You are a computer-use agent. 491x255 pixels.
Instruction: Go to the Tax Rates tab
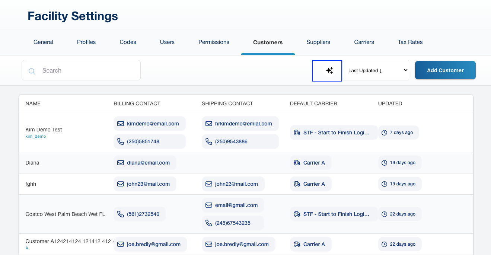click(x=410, y=42)
